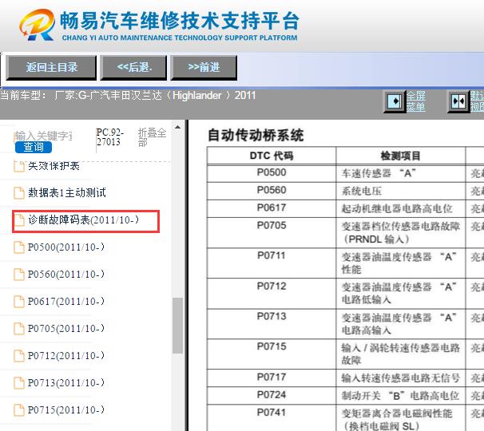Click the DTC 代码 column header
484x431 pixels.
[x=272, y=156]
